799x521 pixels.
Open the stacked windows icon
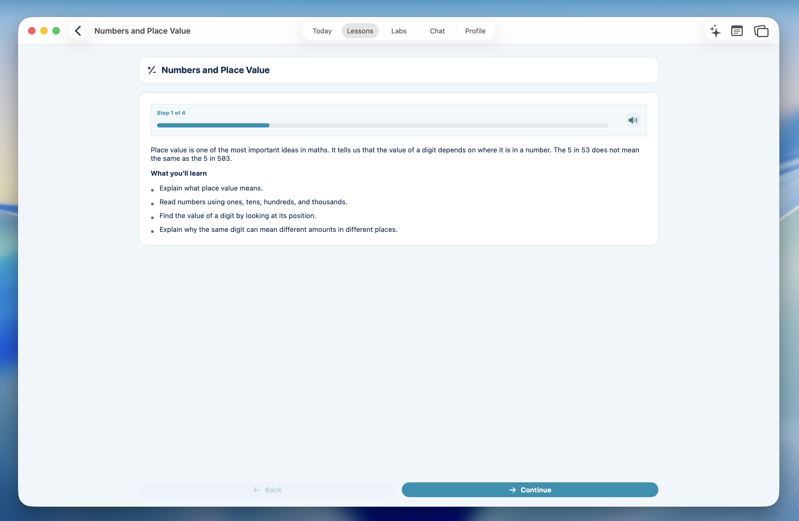[761, 31]
